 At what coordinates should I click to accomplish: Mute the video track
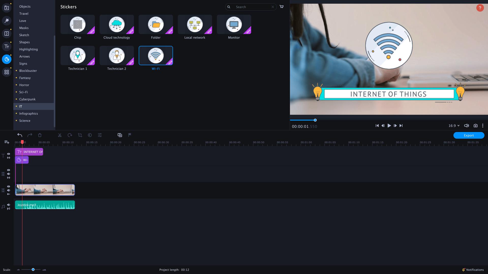coord(8,190)
